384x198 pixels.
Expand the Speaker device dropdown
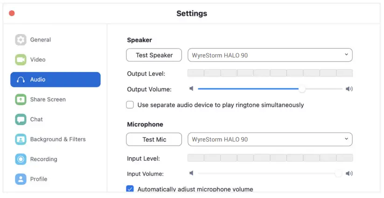(x=270, y=55)
